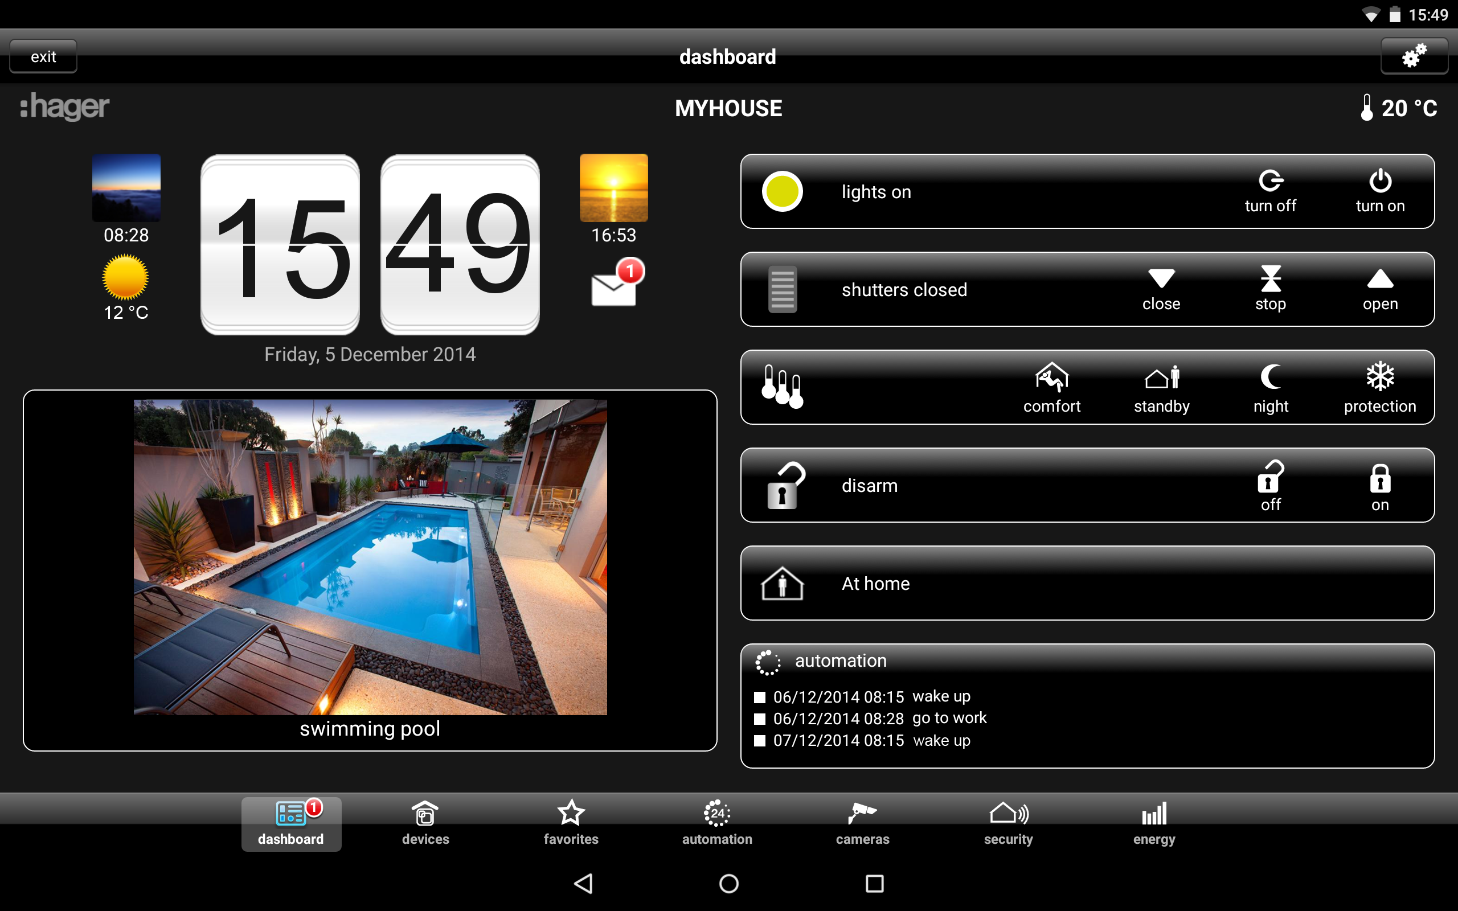Switch to the devices tab

pos(425,824)
